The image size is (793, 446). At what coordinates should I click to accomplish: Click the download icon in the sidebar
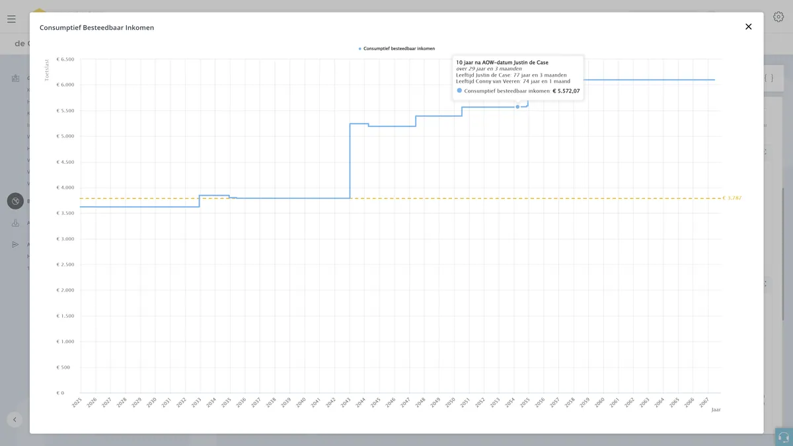(15, 223)
